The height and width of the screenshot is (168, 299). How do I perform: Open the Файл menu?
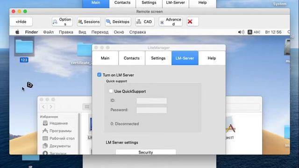(48, 32)
